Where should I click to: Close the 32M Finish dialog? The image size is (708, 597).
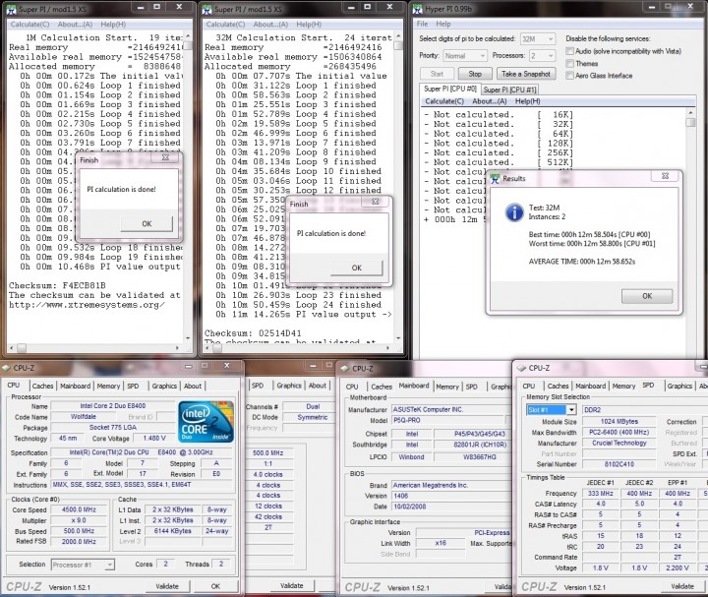[x=375, y=202]
